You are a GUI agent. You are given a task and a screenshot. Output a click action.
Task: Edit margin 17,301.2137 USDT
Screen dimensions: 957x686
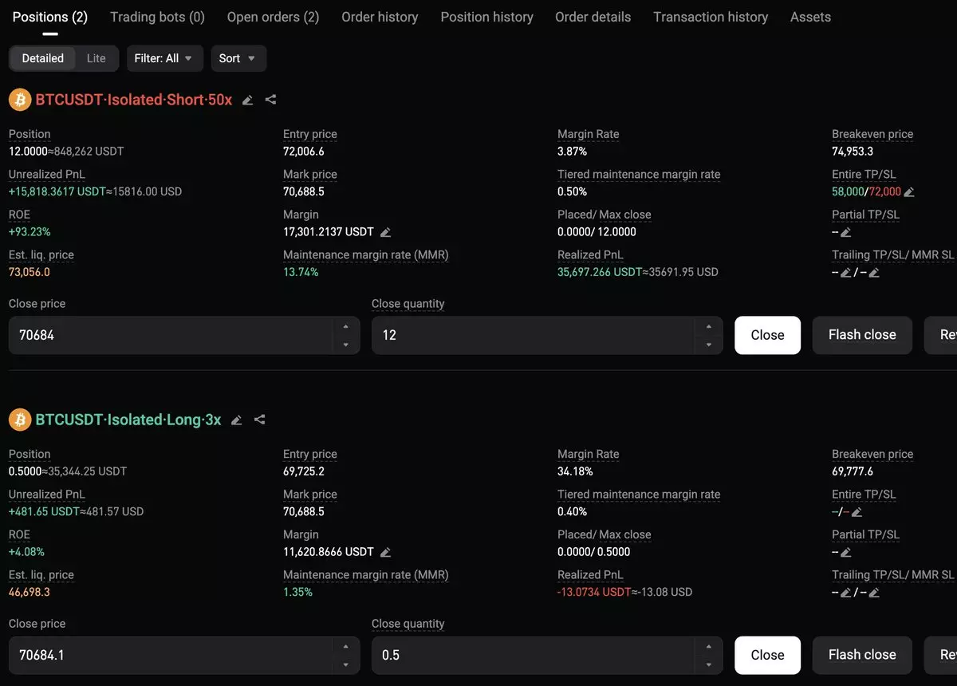coord(385,232)
